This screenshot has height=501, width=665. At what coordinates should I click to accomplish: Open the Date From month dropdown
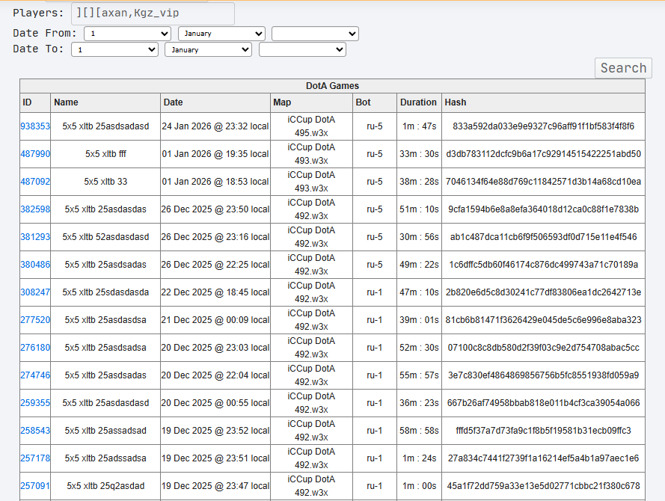[221, 34]
